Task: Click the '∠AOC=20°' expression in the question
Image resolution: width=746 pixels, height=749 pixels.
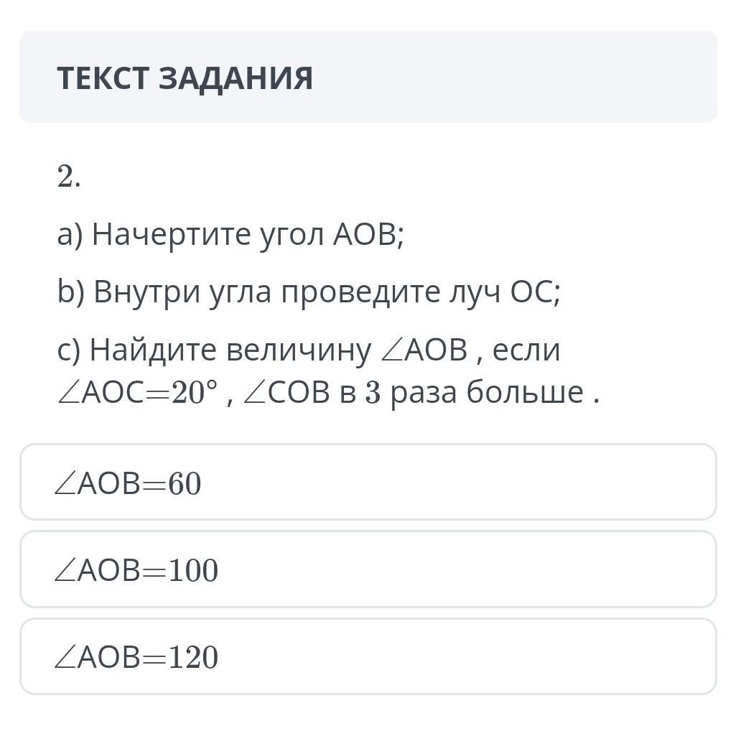Action: (x=136, y=393)
